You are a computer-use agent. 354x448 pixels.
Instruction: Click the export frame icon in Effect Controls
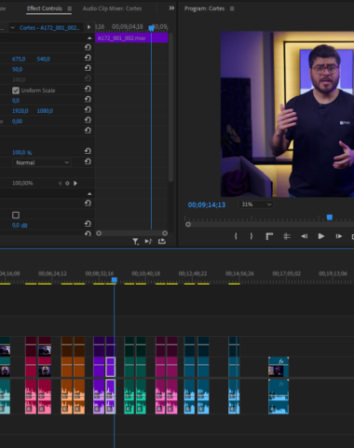coord(162,241)
